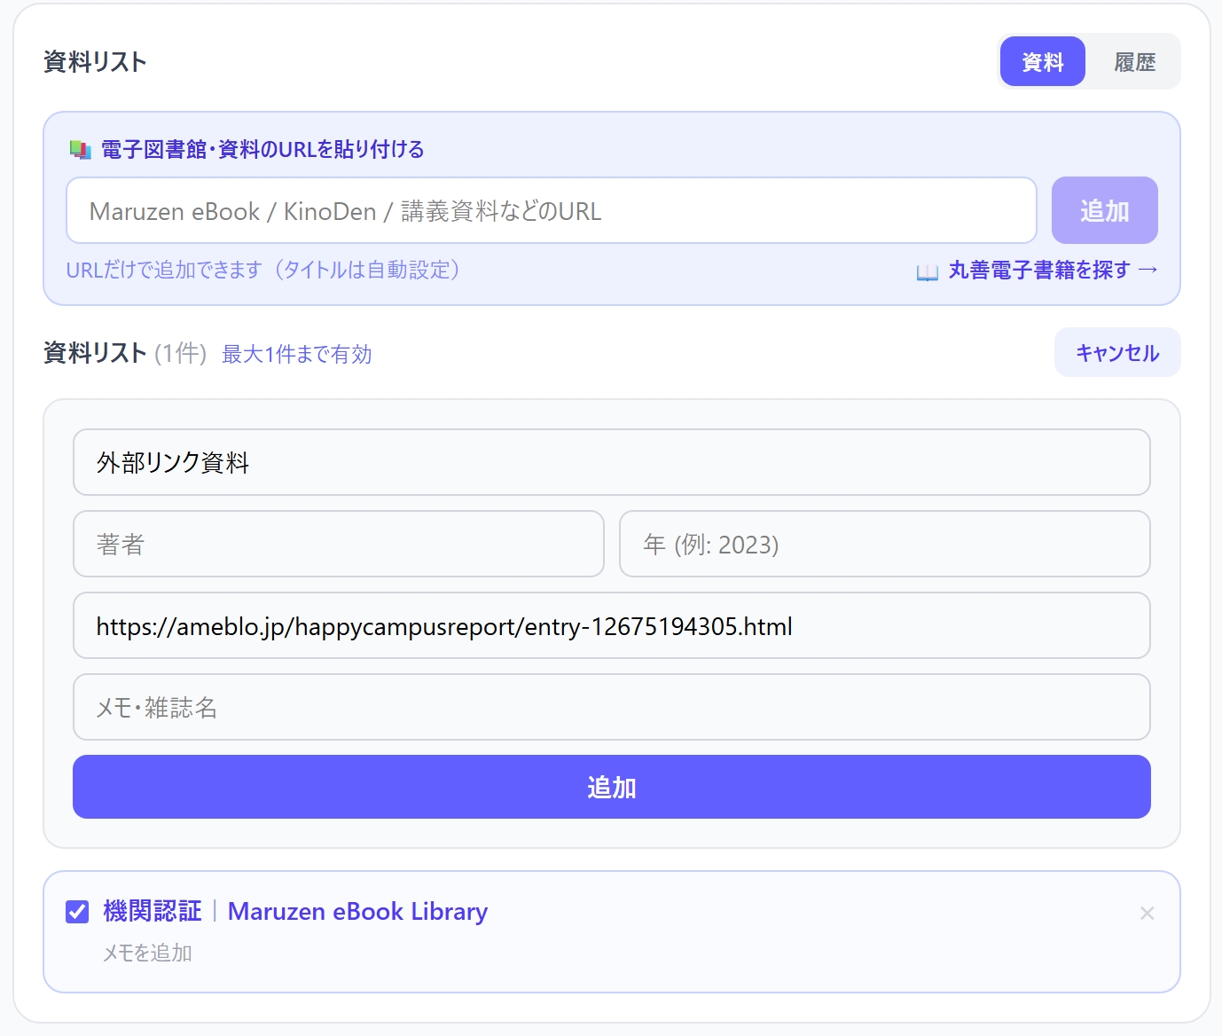Edit the ameblo.jp URL field

tap(611, 625)
